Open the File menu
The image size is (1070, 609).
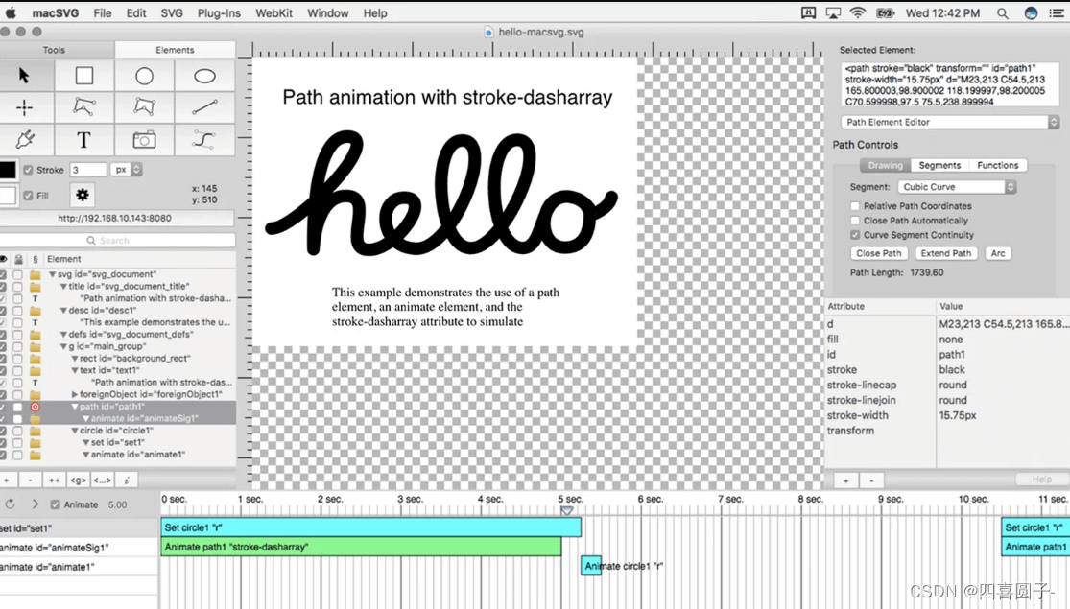(103, 13)
